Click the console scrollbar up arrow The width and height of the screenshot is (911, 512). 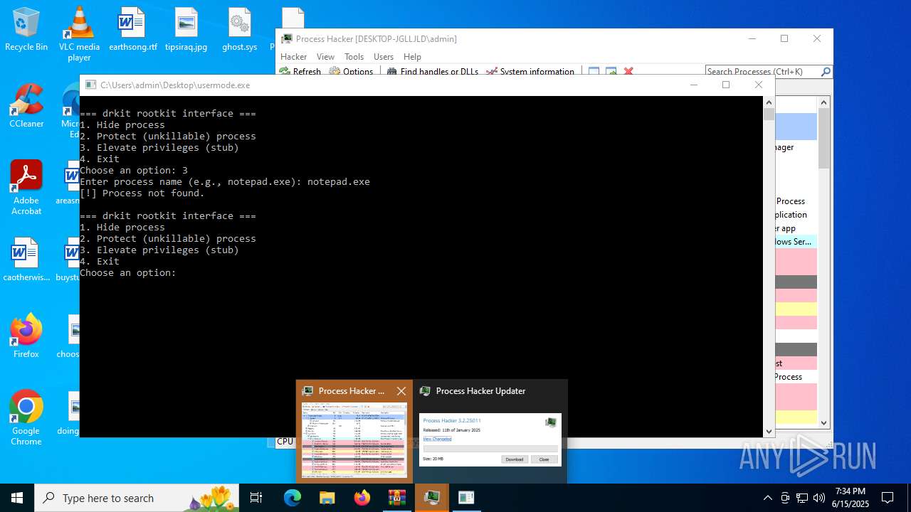pyautogui.click(x=769, y=102)
